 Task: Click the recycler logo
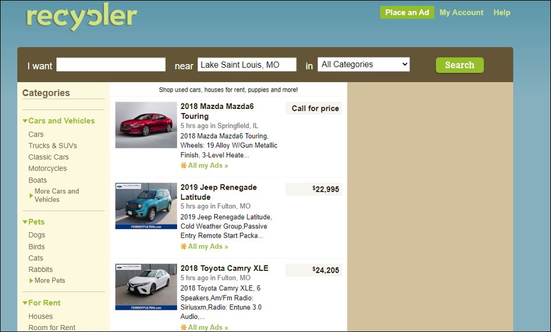(x=82, y=18)
